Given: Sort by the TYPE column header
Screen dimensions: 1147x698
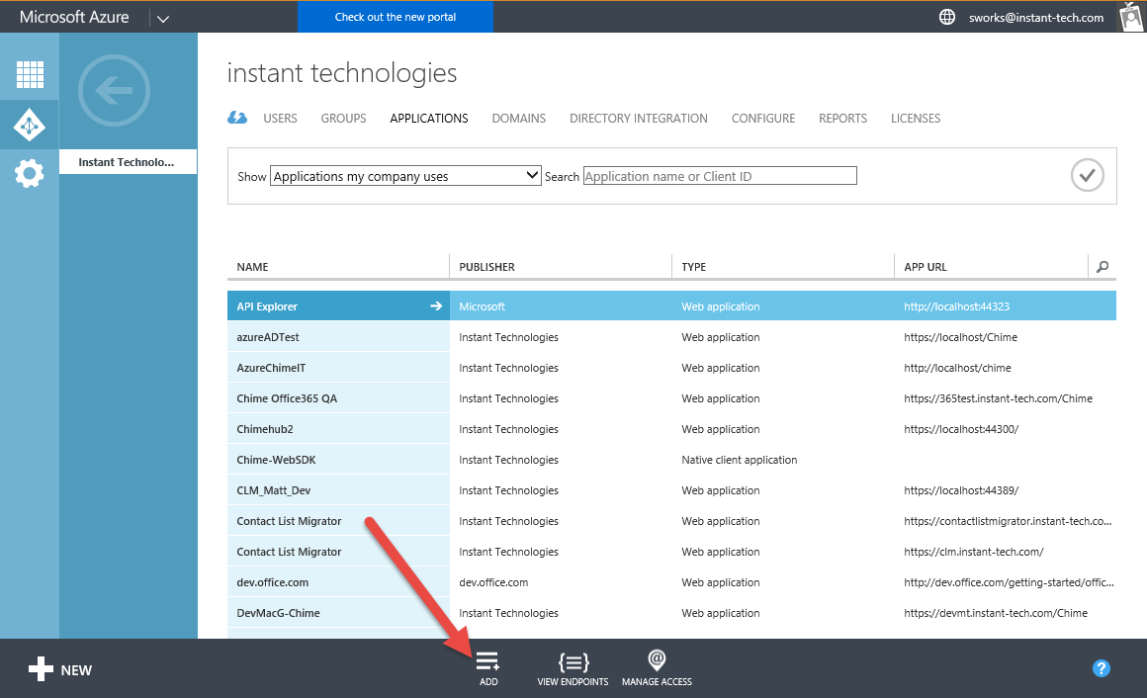Looking at the screenshot, I should [693, 267].
